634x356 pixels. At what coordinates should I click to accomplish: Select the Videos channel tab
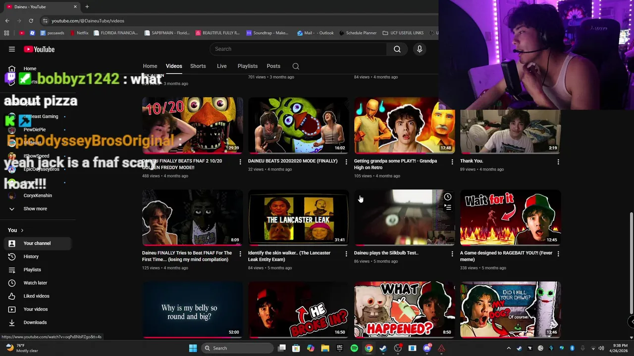[174, 66]
